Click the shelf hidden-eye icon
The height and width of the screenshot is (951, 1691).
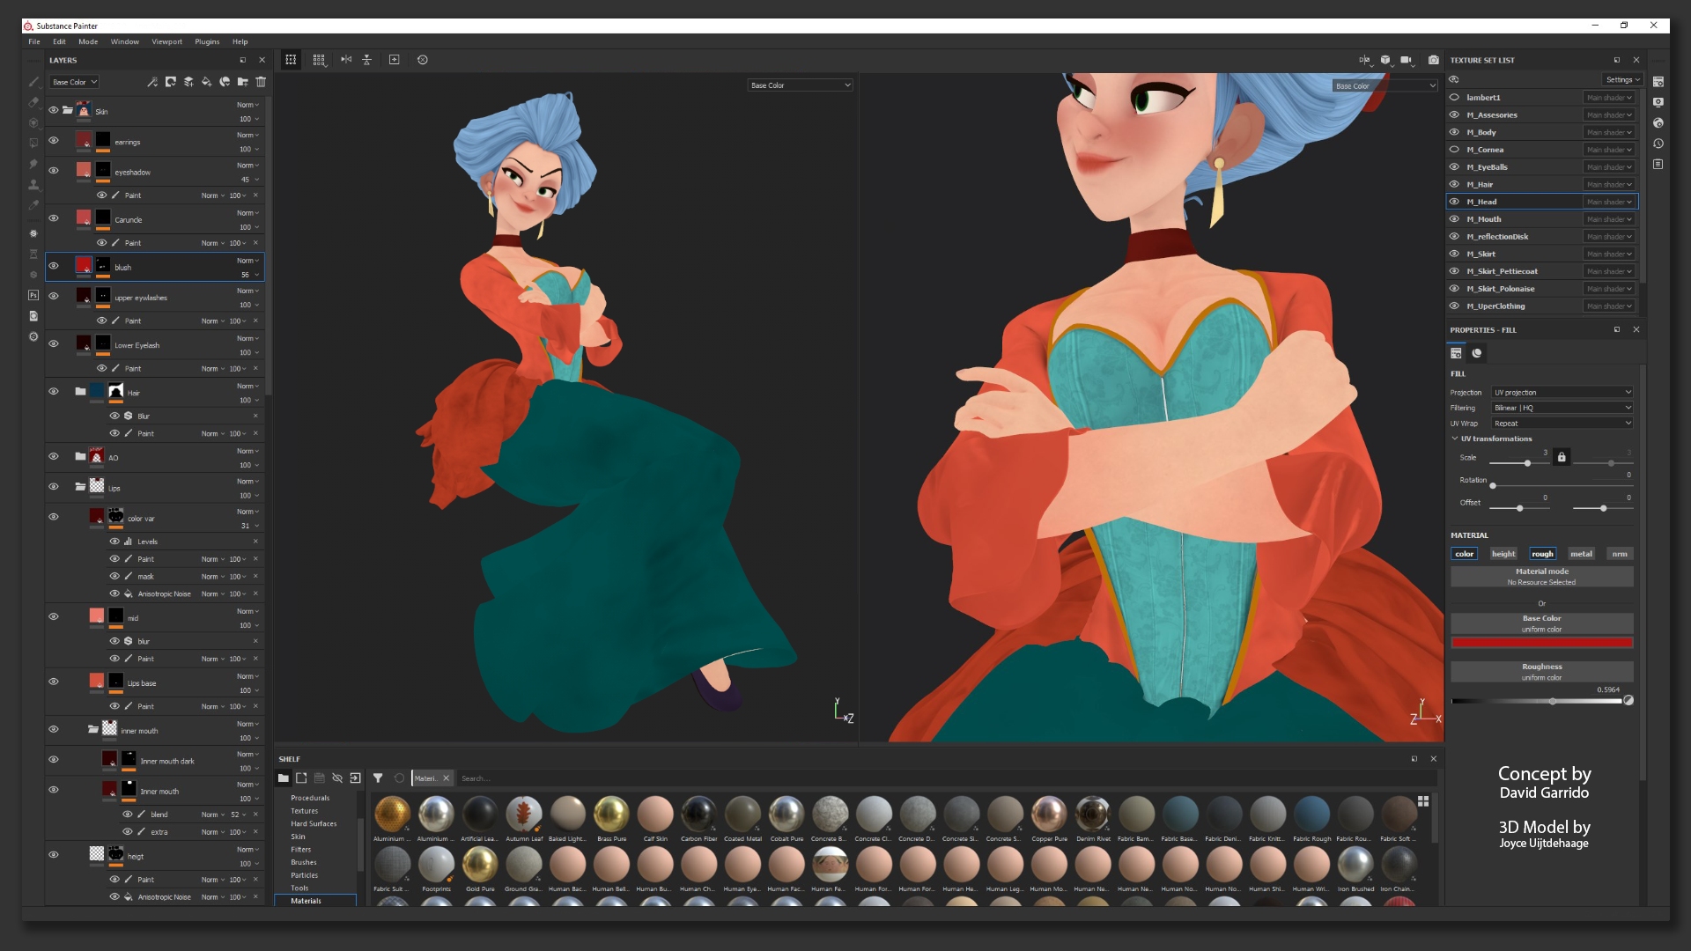pyautogui.click(x=337, y=778)
